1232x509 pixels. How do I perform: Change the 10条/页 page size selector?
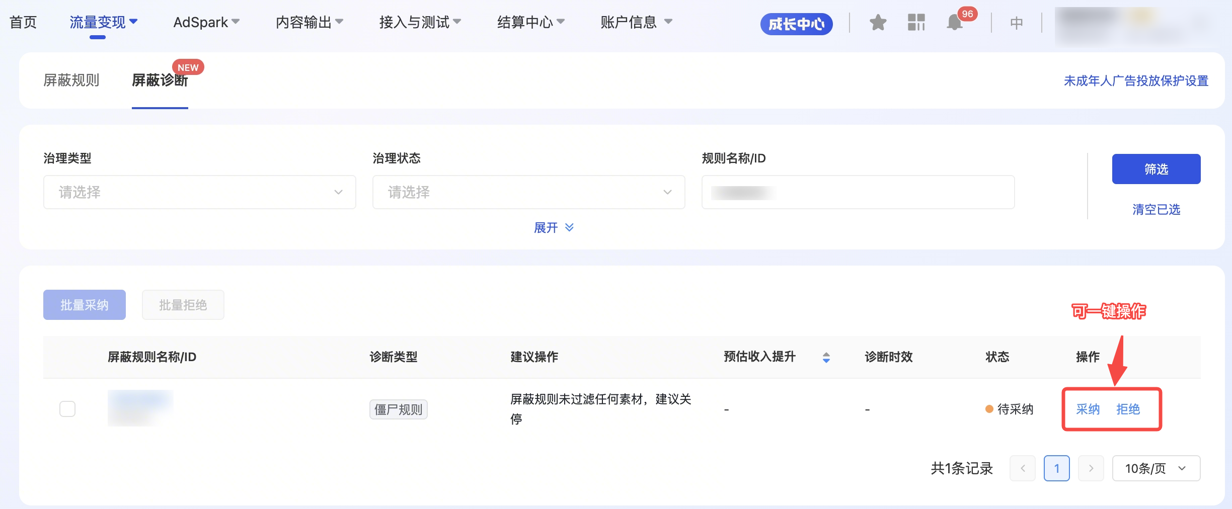pyautogui.click(x=1156, y=468)
